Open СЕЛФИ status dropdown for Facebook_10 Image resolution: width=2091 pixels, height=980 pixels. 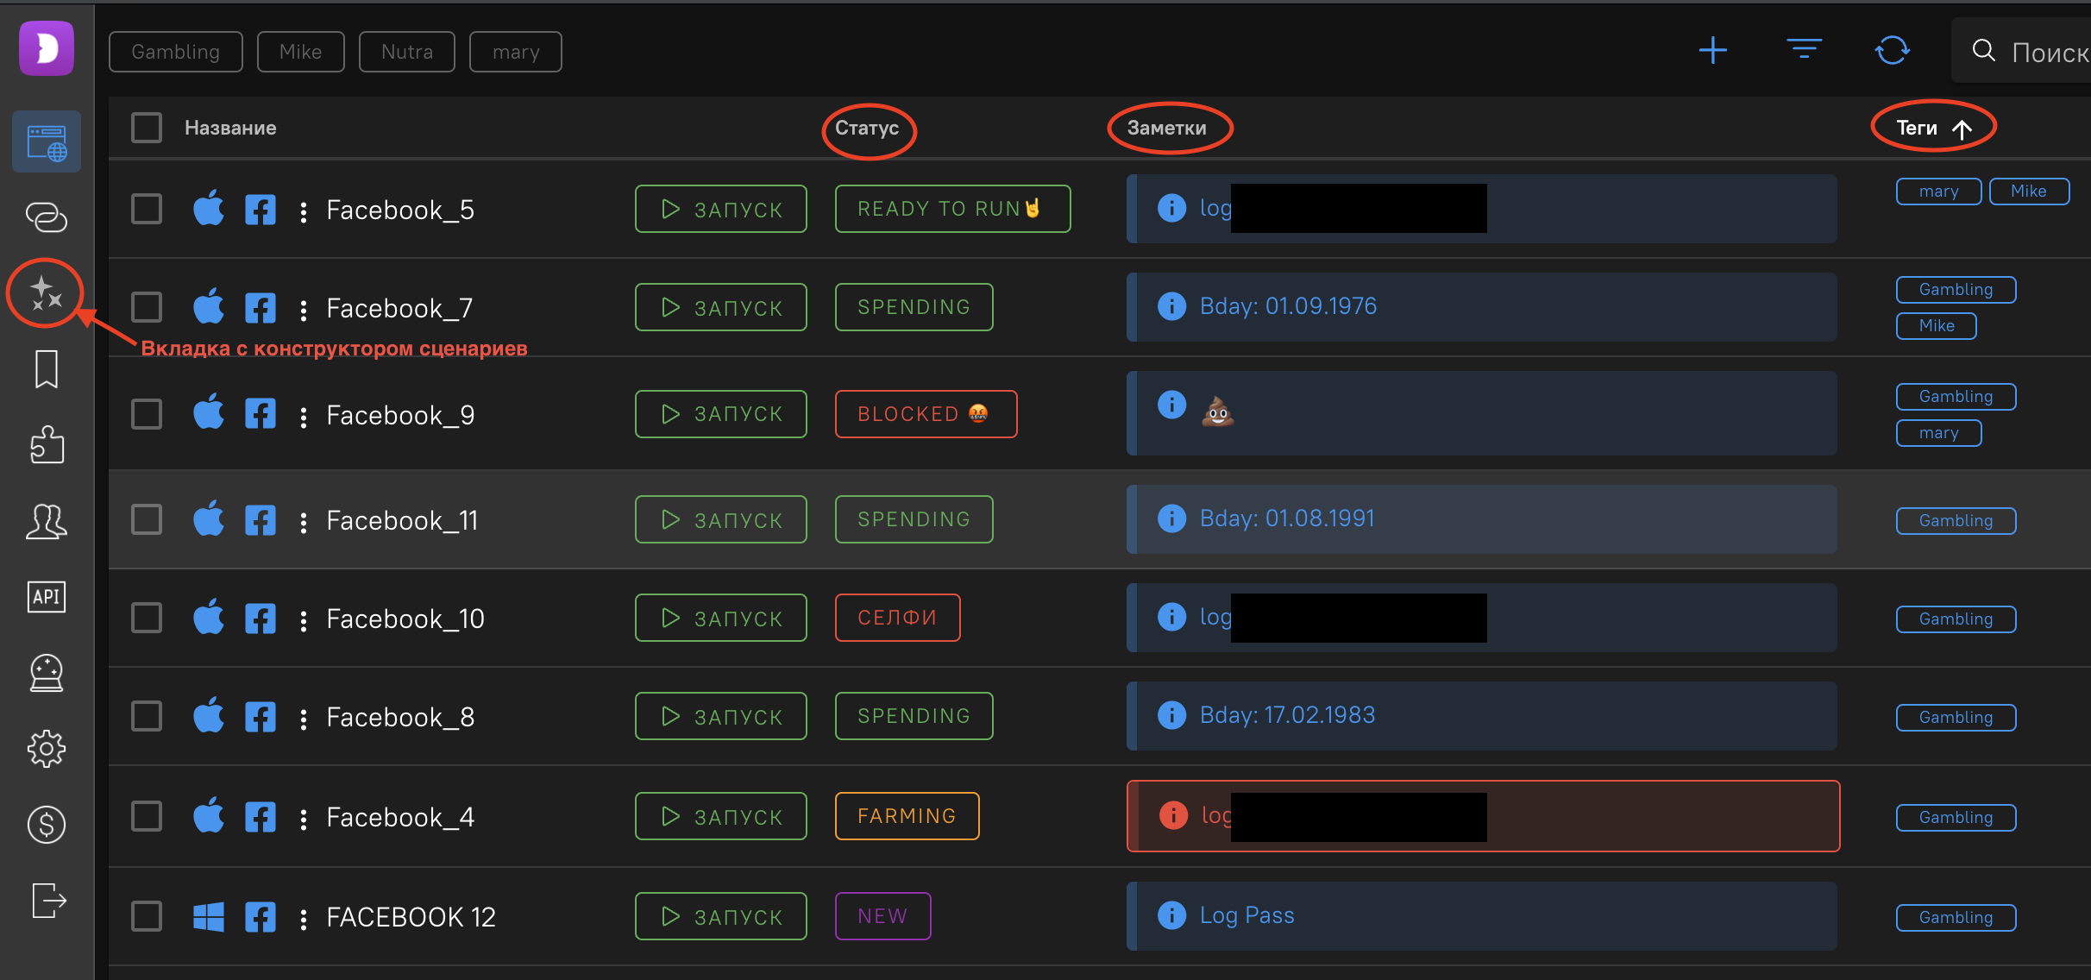coord(897,618)
